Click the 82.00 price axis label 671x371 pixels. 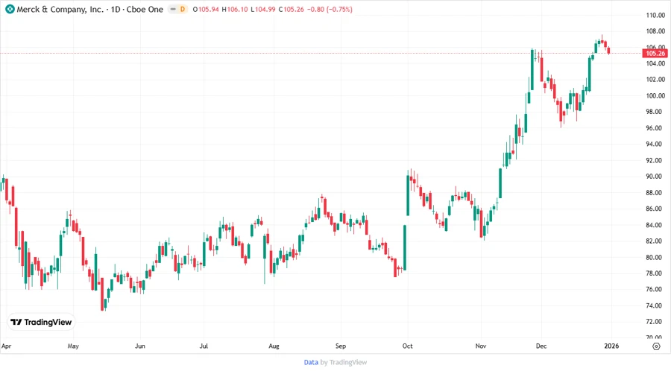tap(655, 241)
